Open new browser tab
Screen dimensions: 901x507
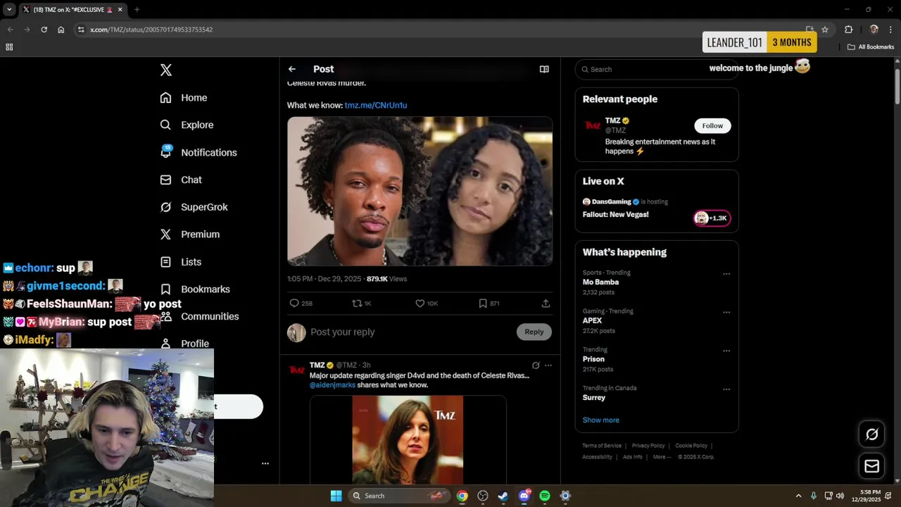(x=137, y=10)
